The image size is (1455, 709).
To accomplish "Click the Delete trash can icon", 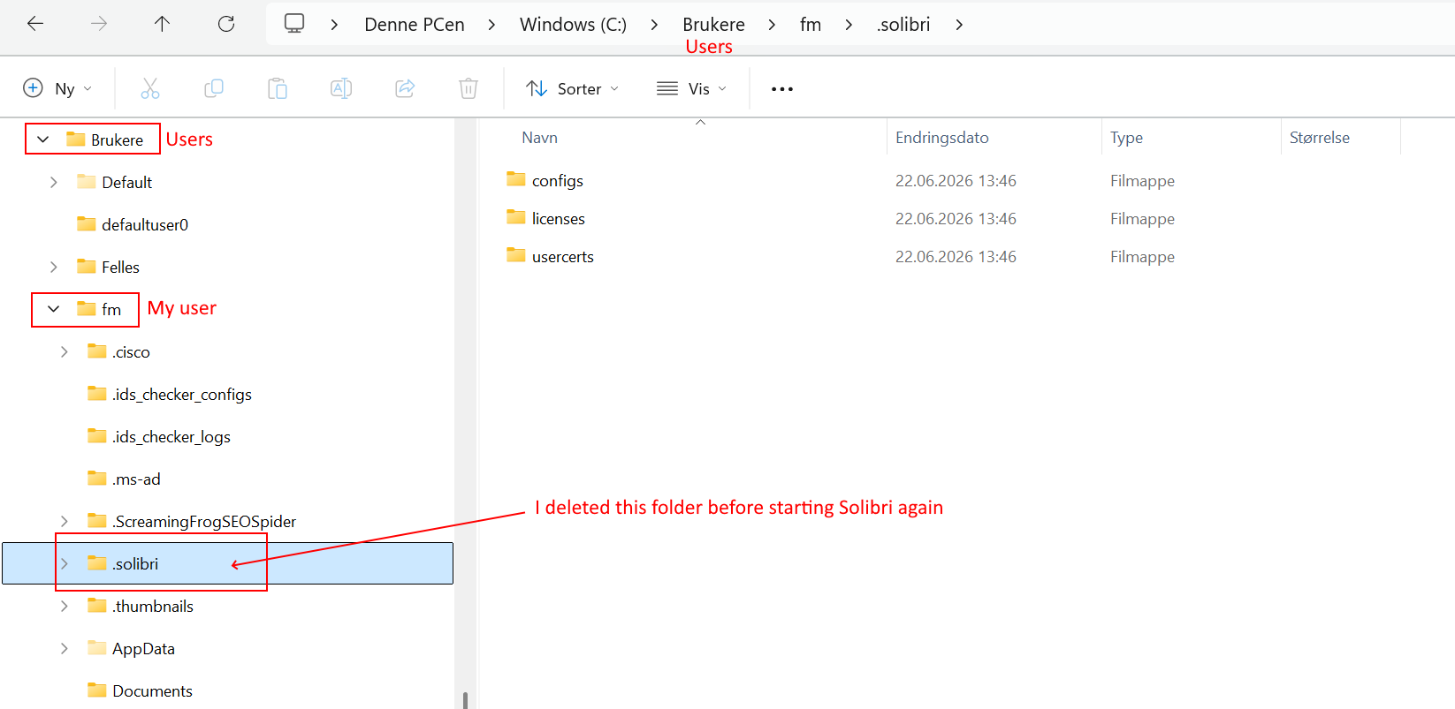I will click(468, 88).
